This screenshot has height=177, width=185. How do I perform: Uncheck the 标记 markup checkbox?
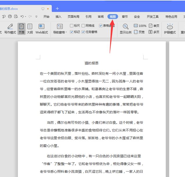click(72, 32)
